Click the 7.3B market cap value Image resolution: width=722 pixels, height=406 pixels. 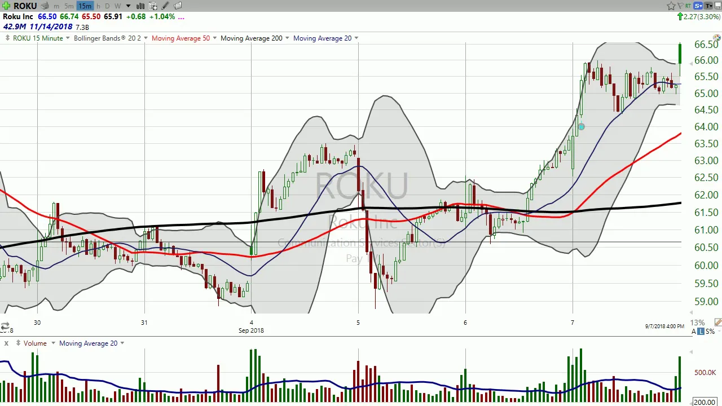(82, 27)
